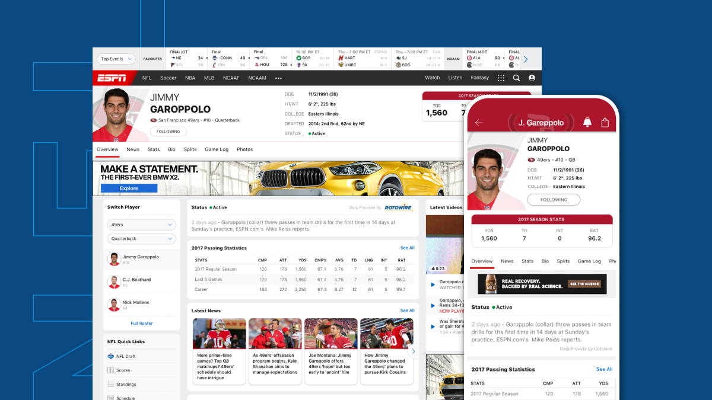Click the scoreboard next arrow

[x=525, y=59]
